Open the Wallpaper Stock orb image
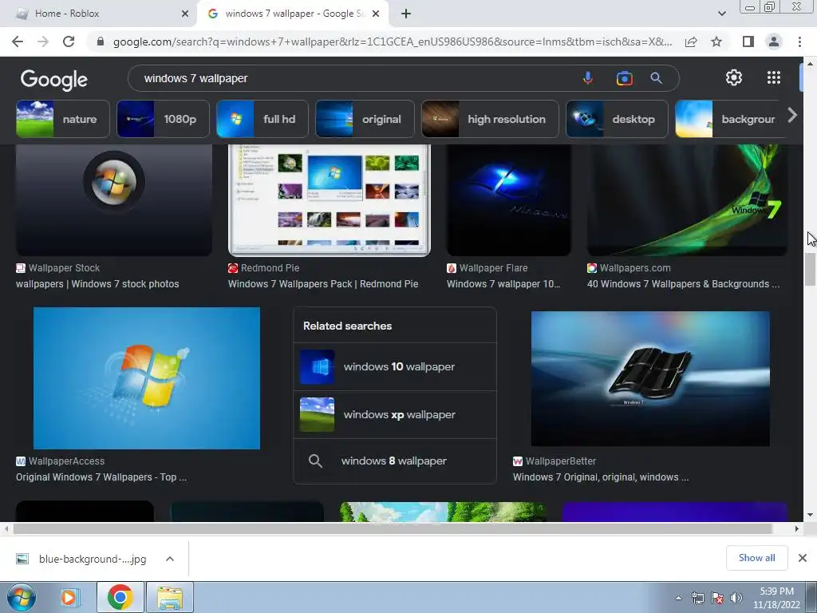This screenshot has height=613, width=817. (x=114, y=200)
